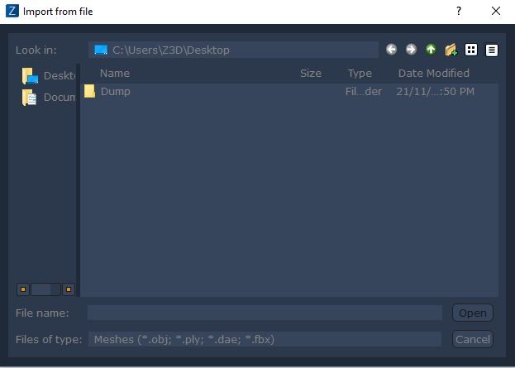Sort files by the Date Modified column
The image size is (515, 368).
tap(433, 73)
